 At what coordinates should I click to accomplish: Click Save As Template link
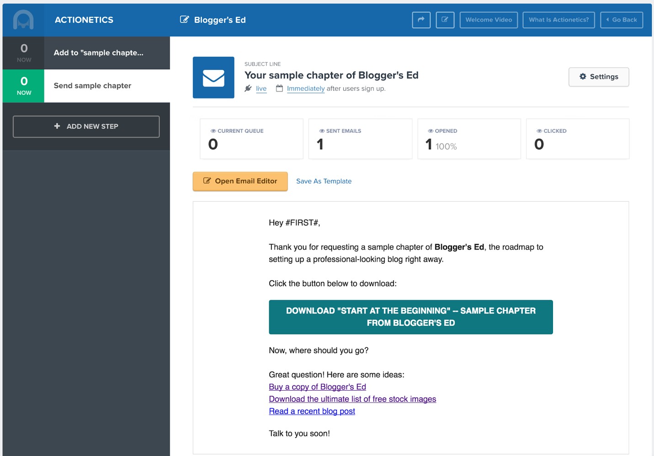324,181
